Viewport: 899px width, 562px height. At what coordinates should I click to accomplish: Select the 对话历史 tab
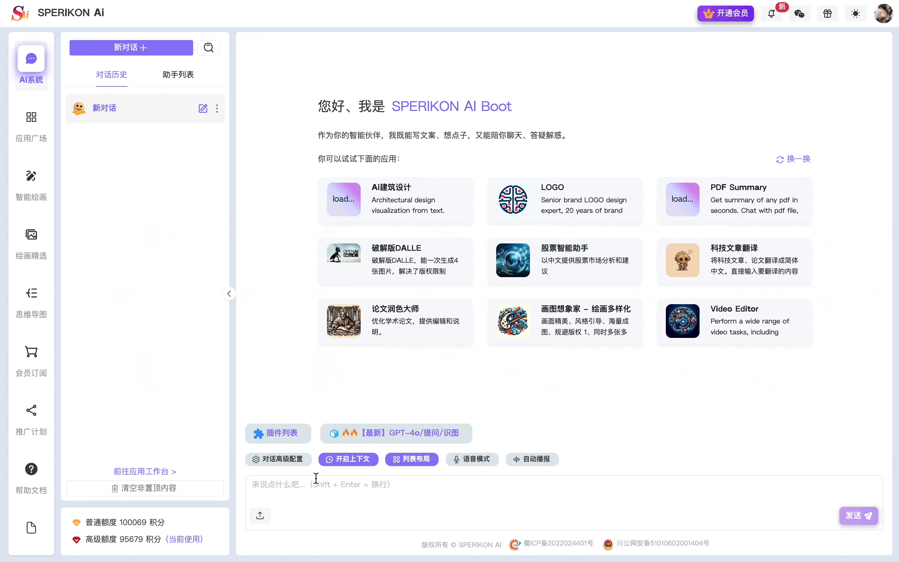point(111,74)
